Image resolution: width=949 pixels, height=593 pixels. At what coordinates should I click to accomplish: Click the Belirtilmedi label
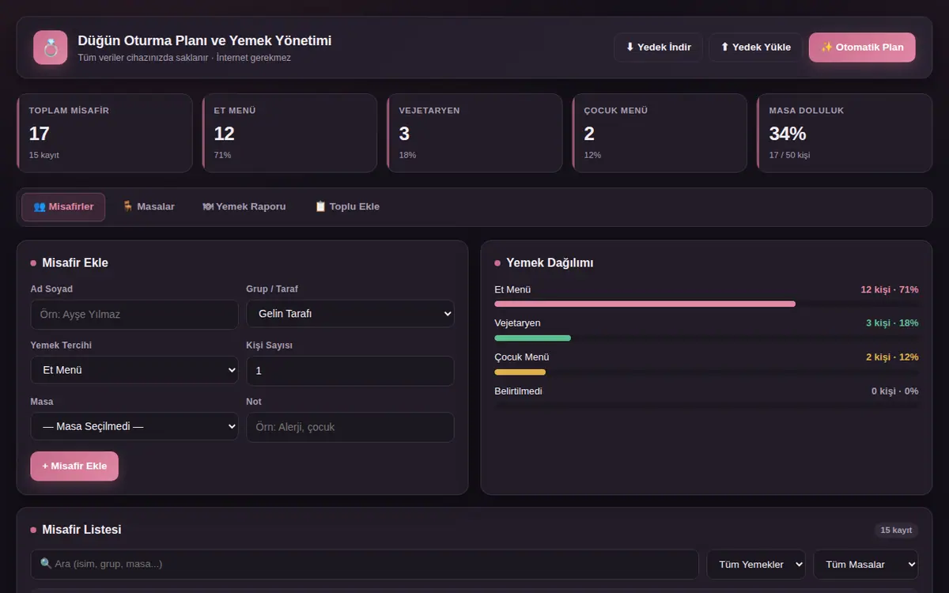519,391
